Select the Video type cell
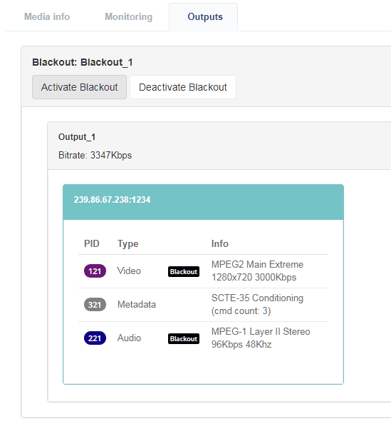391x424 pixels. pyautogui.click(x=129, y=271)
